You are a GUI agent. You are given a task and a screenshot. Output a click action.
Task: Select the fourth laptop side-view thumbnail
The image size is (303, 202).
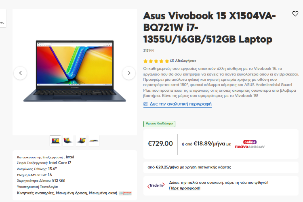94,141
